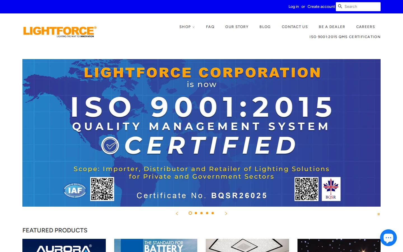This screenshot has width=403, height=252.
Task: Open ISO 9001:2015 QMS Certification page
Action: tap(345, 37)
